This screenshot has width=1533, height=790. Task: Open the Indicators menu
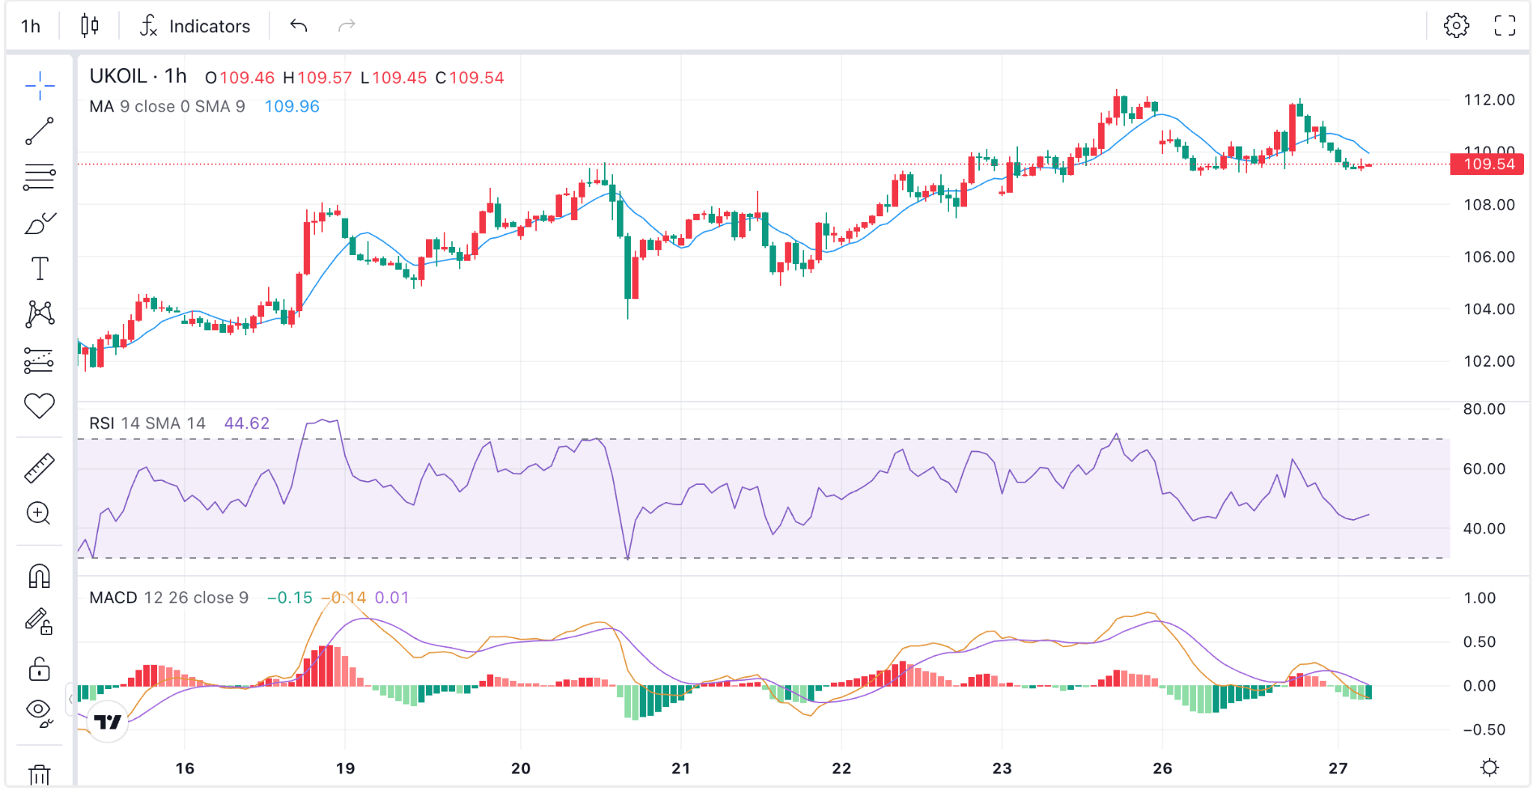click(195, 26)
